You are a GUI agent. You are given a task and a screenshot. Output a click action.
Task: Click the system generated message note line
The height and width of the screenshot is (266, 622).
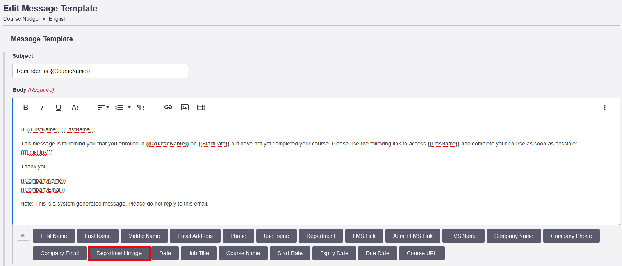(x=114, y=204)
